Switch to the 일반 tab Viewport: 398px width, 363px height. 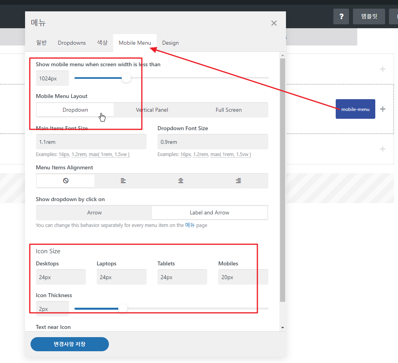point(42,43)
